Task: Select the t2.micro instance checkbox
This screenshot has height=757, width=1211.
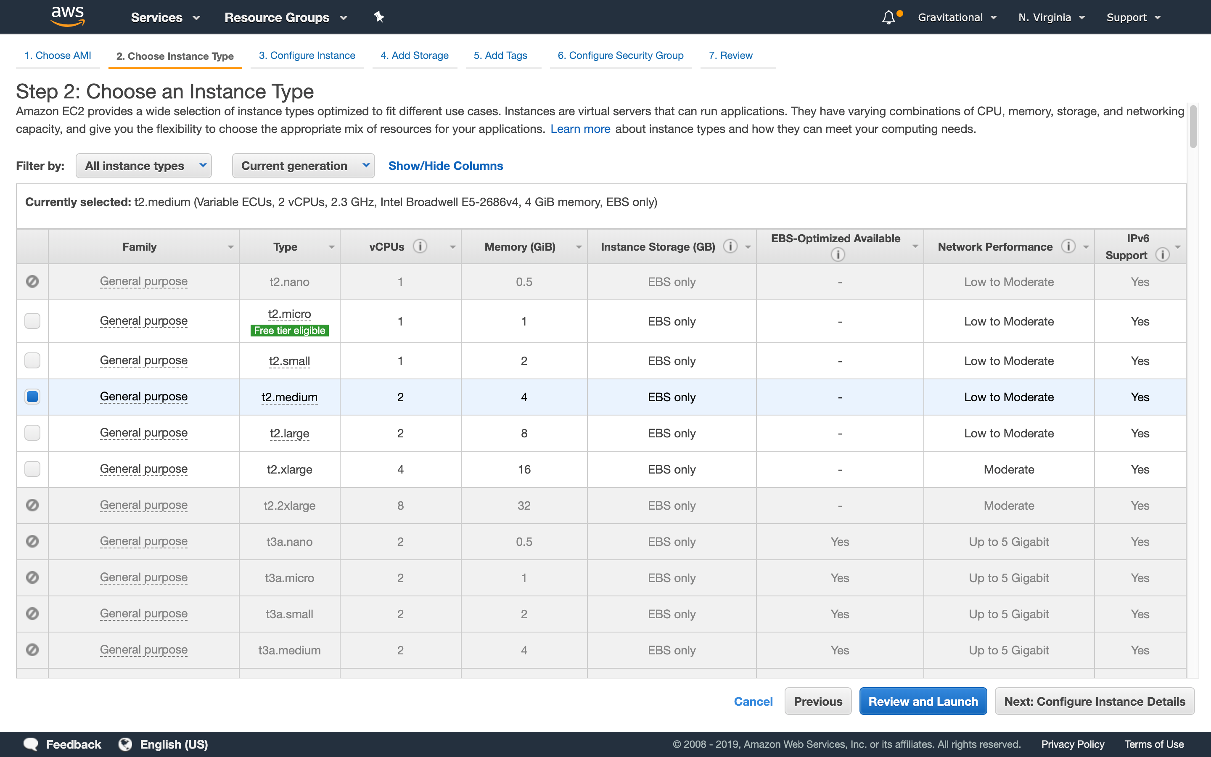Action: pyautogui.click(x=32, y=321)
